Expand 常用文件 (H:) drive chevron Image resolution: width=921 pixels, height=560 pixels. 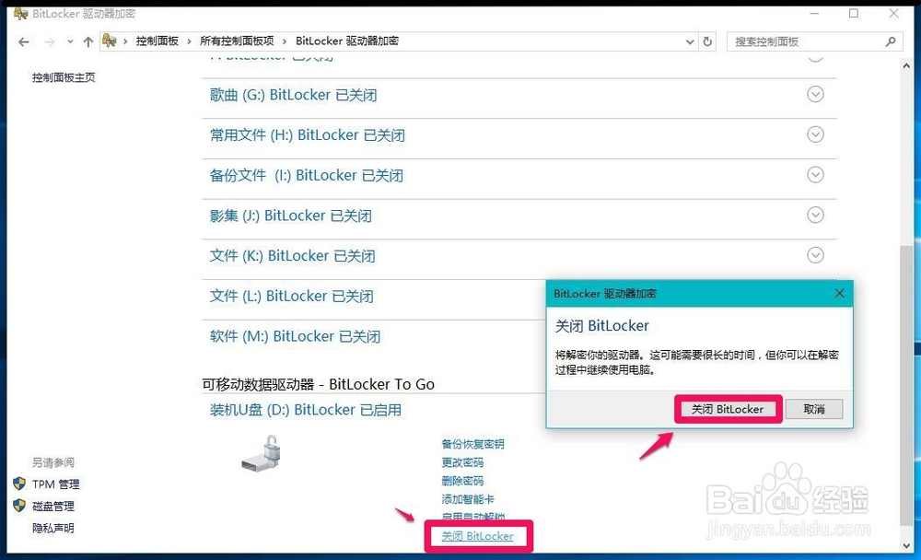[x=815, y=134]
